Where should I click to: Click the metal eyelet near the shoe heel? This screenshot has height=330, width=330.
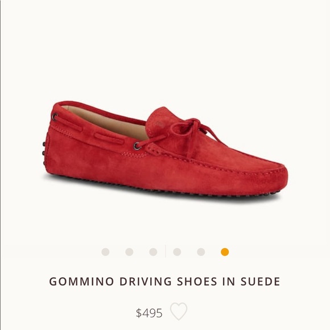55,117
